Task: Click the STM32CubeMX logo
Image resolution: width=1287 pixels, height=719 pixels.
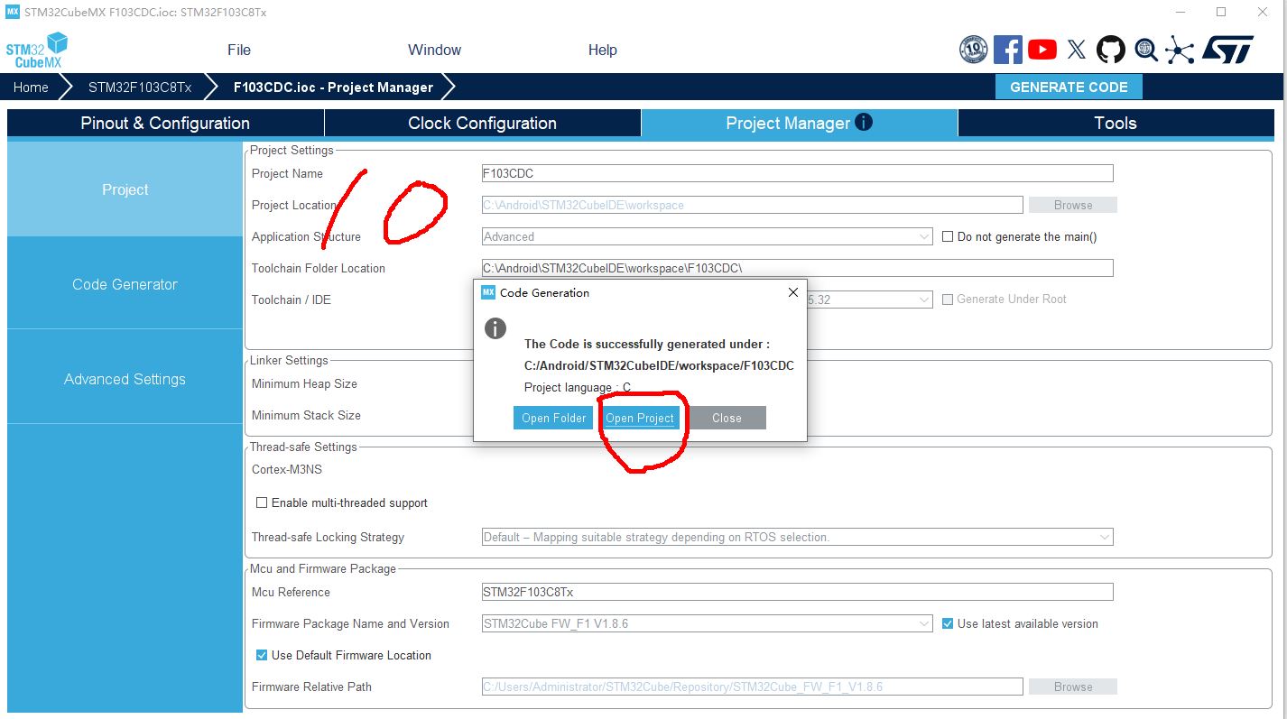Action: pos(37,51)
